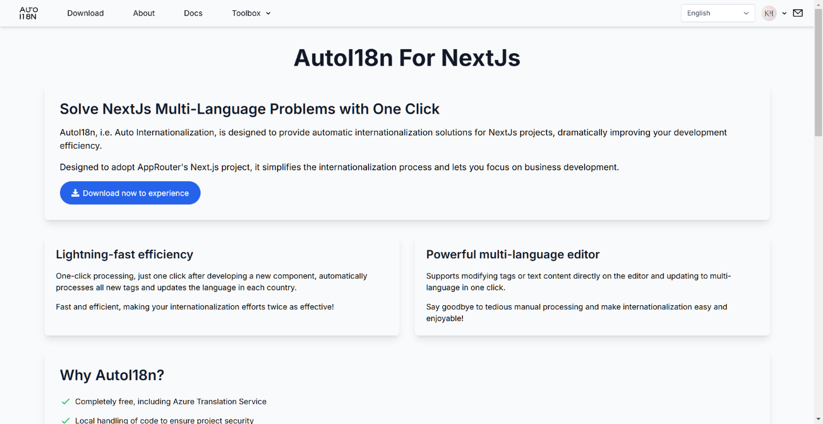Click AutoI18n, i.e. Auto Internationalization paragraph
This screenshot has width=823, height=424.
coord(393,139)
